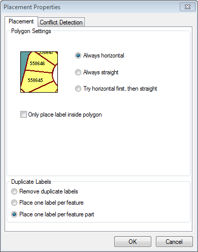Pick Try horizontal first, then straight
The width and height of the screenshot is (198, 252).
click(x=116, y=89)
